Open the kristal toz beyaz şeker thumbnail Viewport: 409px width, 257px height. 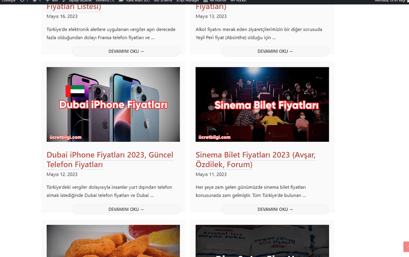(262, 241)
